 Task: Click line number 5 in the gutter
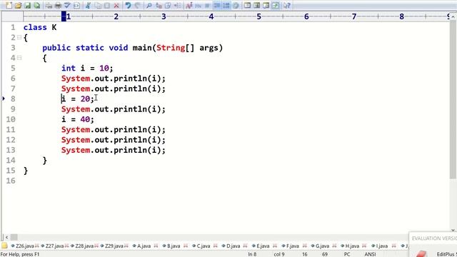point(13,69)
